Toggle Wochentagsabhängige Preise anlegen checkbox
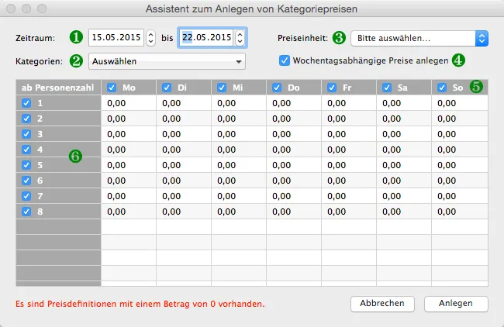This screenshot has height=327, width=504. 285,60
